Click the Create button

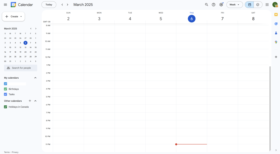13,16
